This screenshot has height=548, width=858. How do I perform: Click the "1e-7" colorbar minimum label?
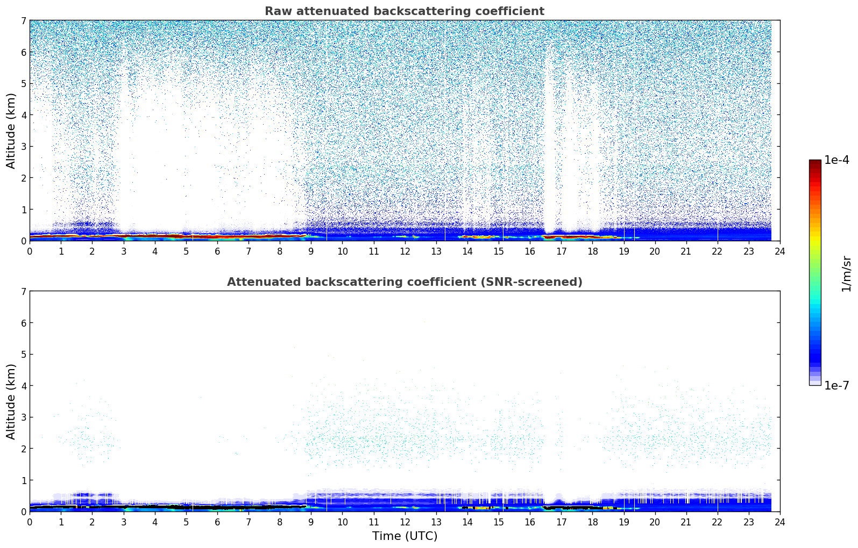coord(836,385)
